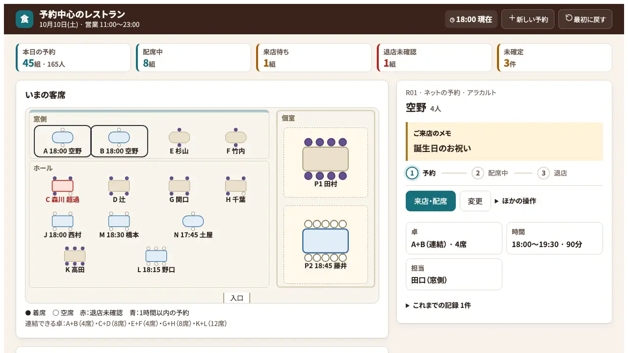
Task: Click the 食 restaurant logo icon
Action: [x=25, y=19]
